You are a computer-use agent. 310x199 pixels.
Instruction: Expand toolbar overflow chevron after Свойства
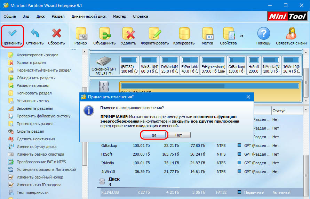tap(241, 35)
